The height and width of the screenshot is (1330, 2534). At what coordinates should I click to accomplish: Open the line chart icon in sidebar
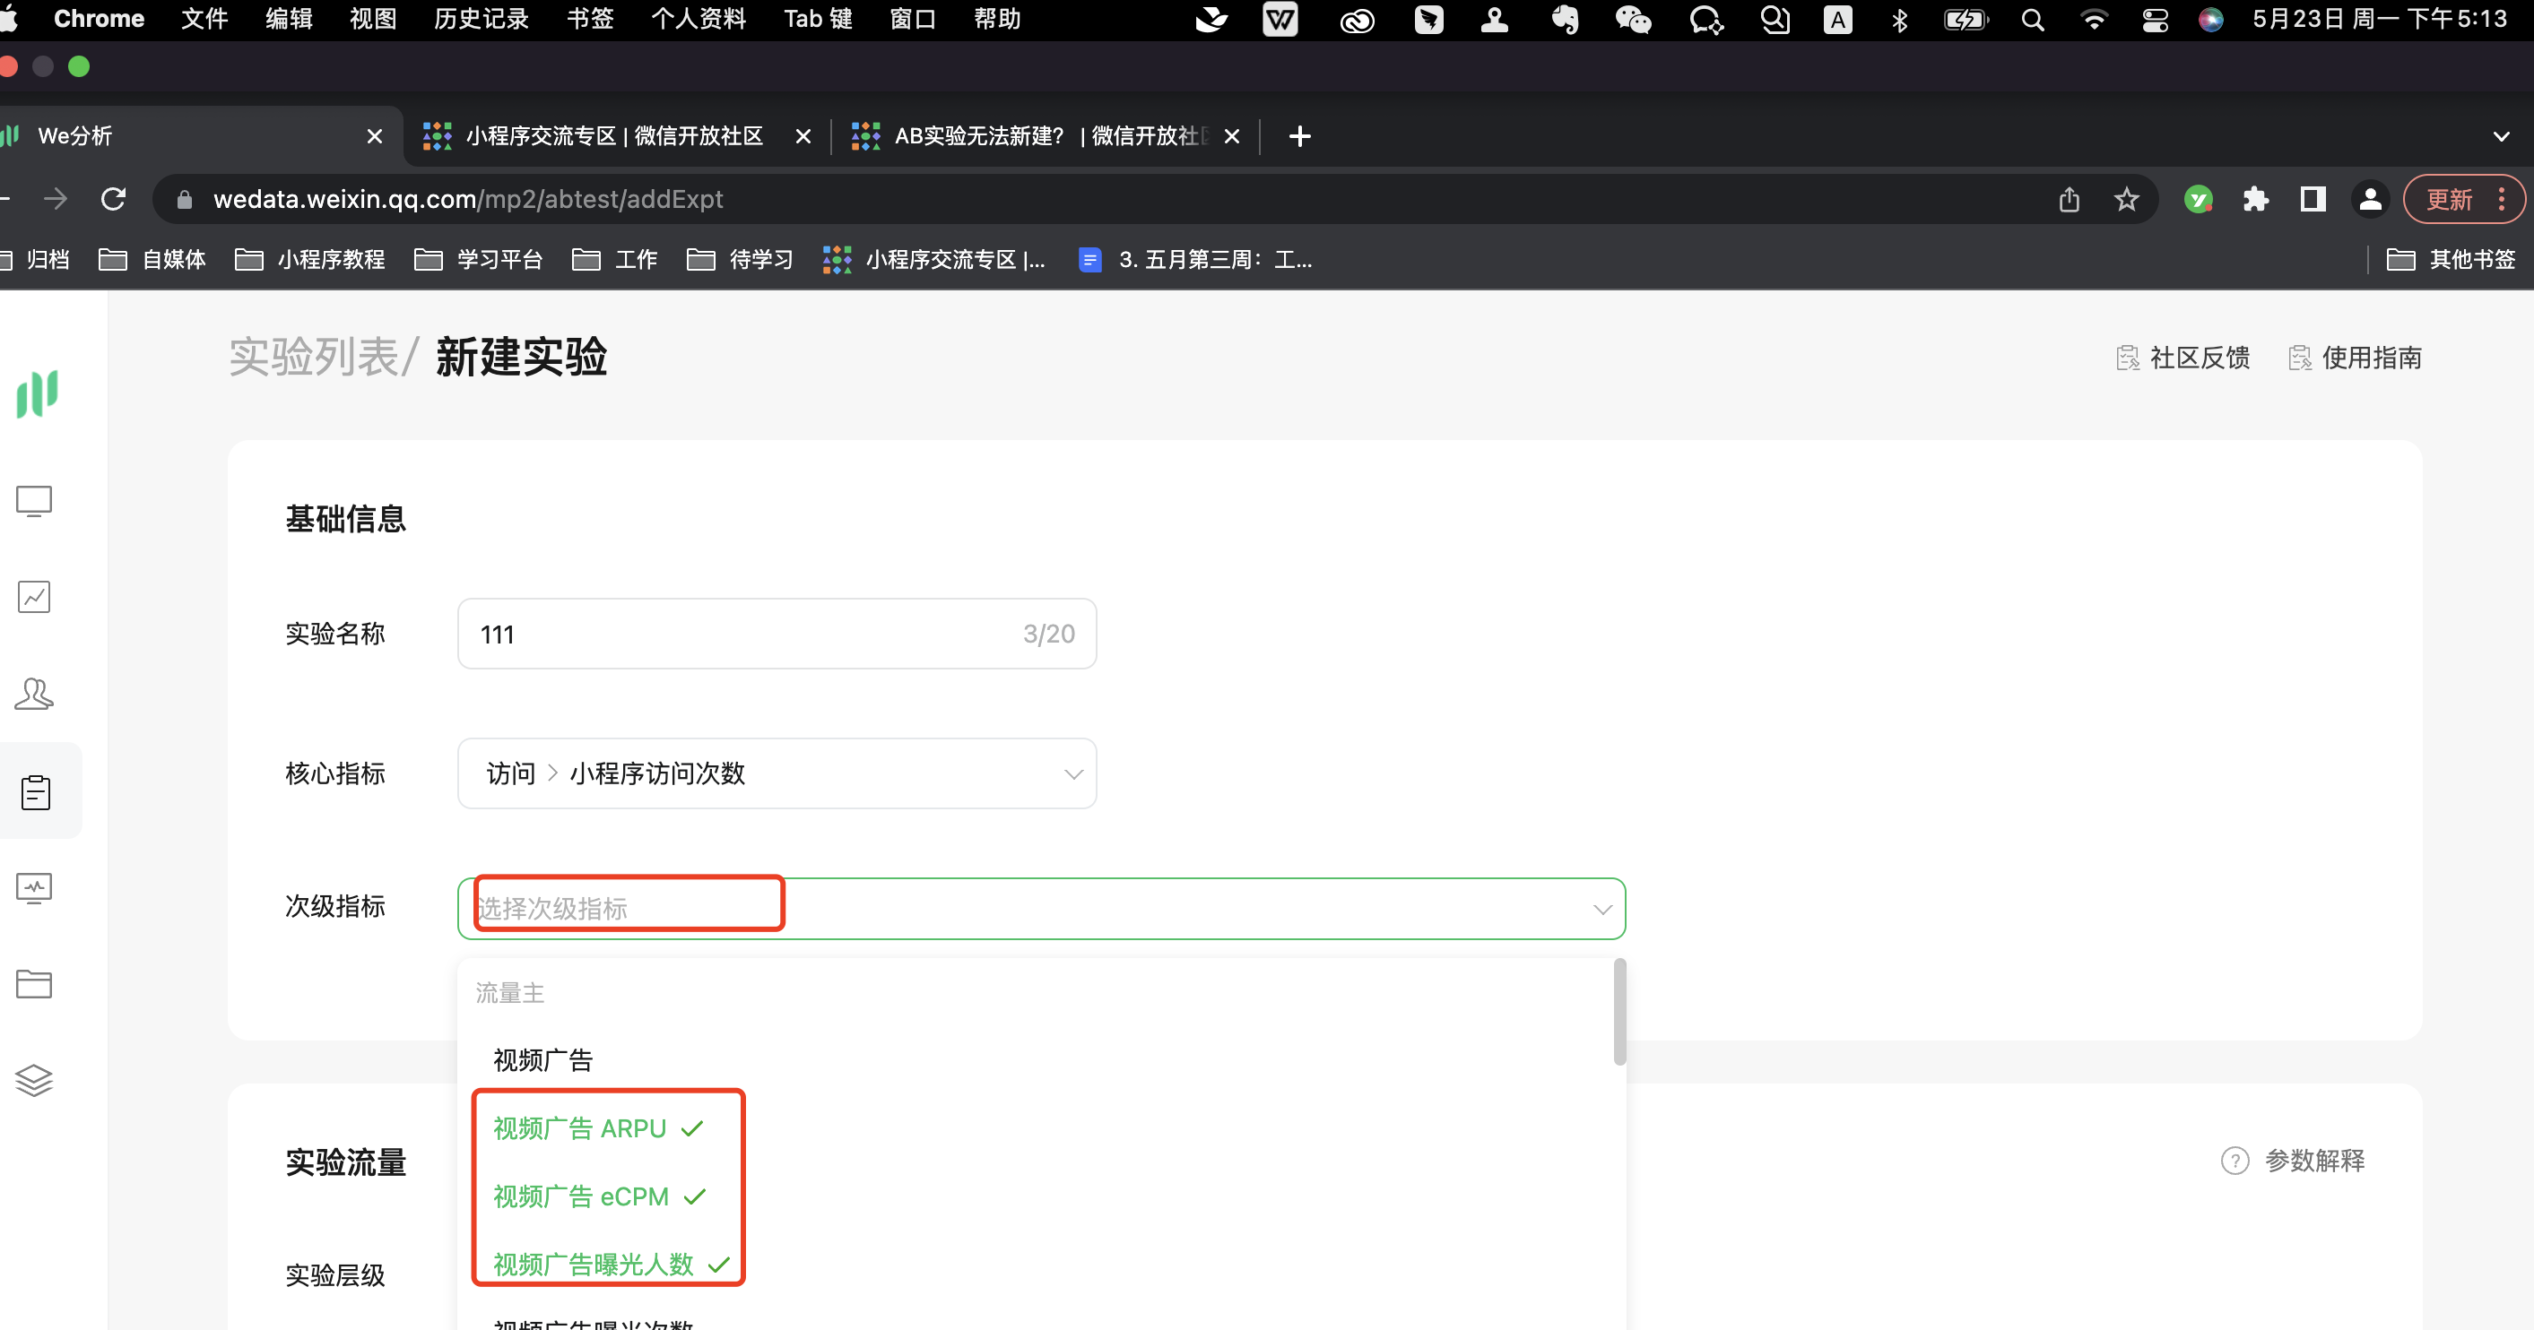click(x=33, y=597)
